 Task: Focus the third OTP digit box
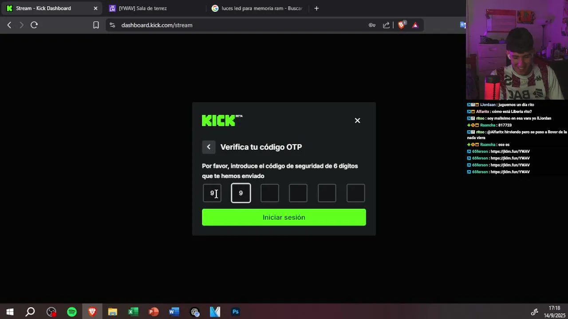270,193
